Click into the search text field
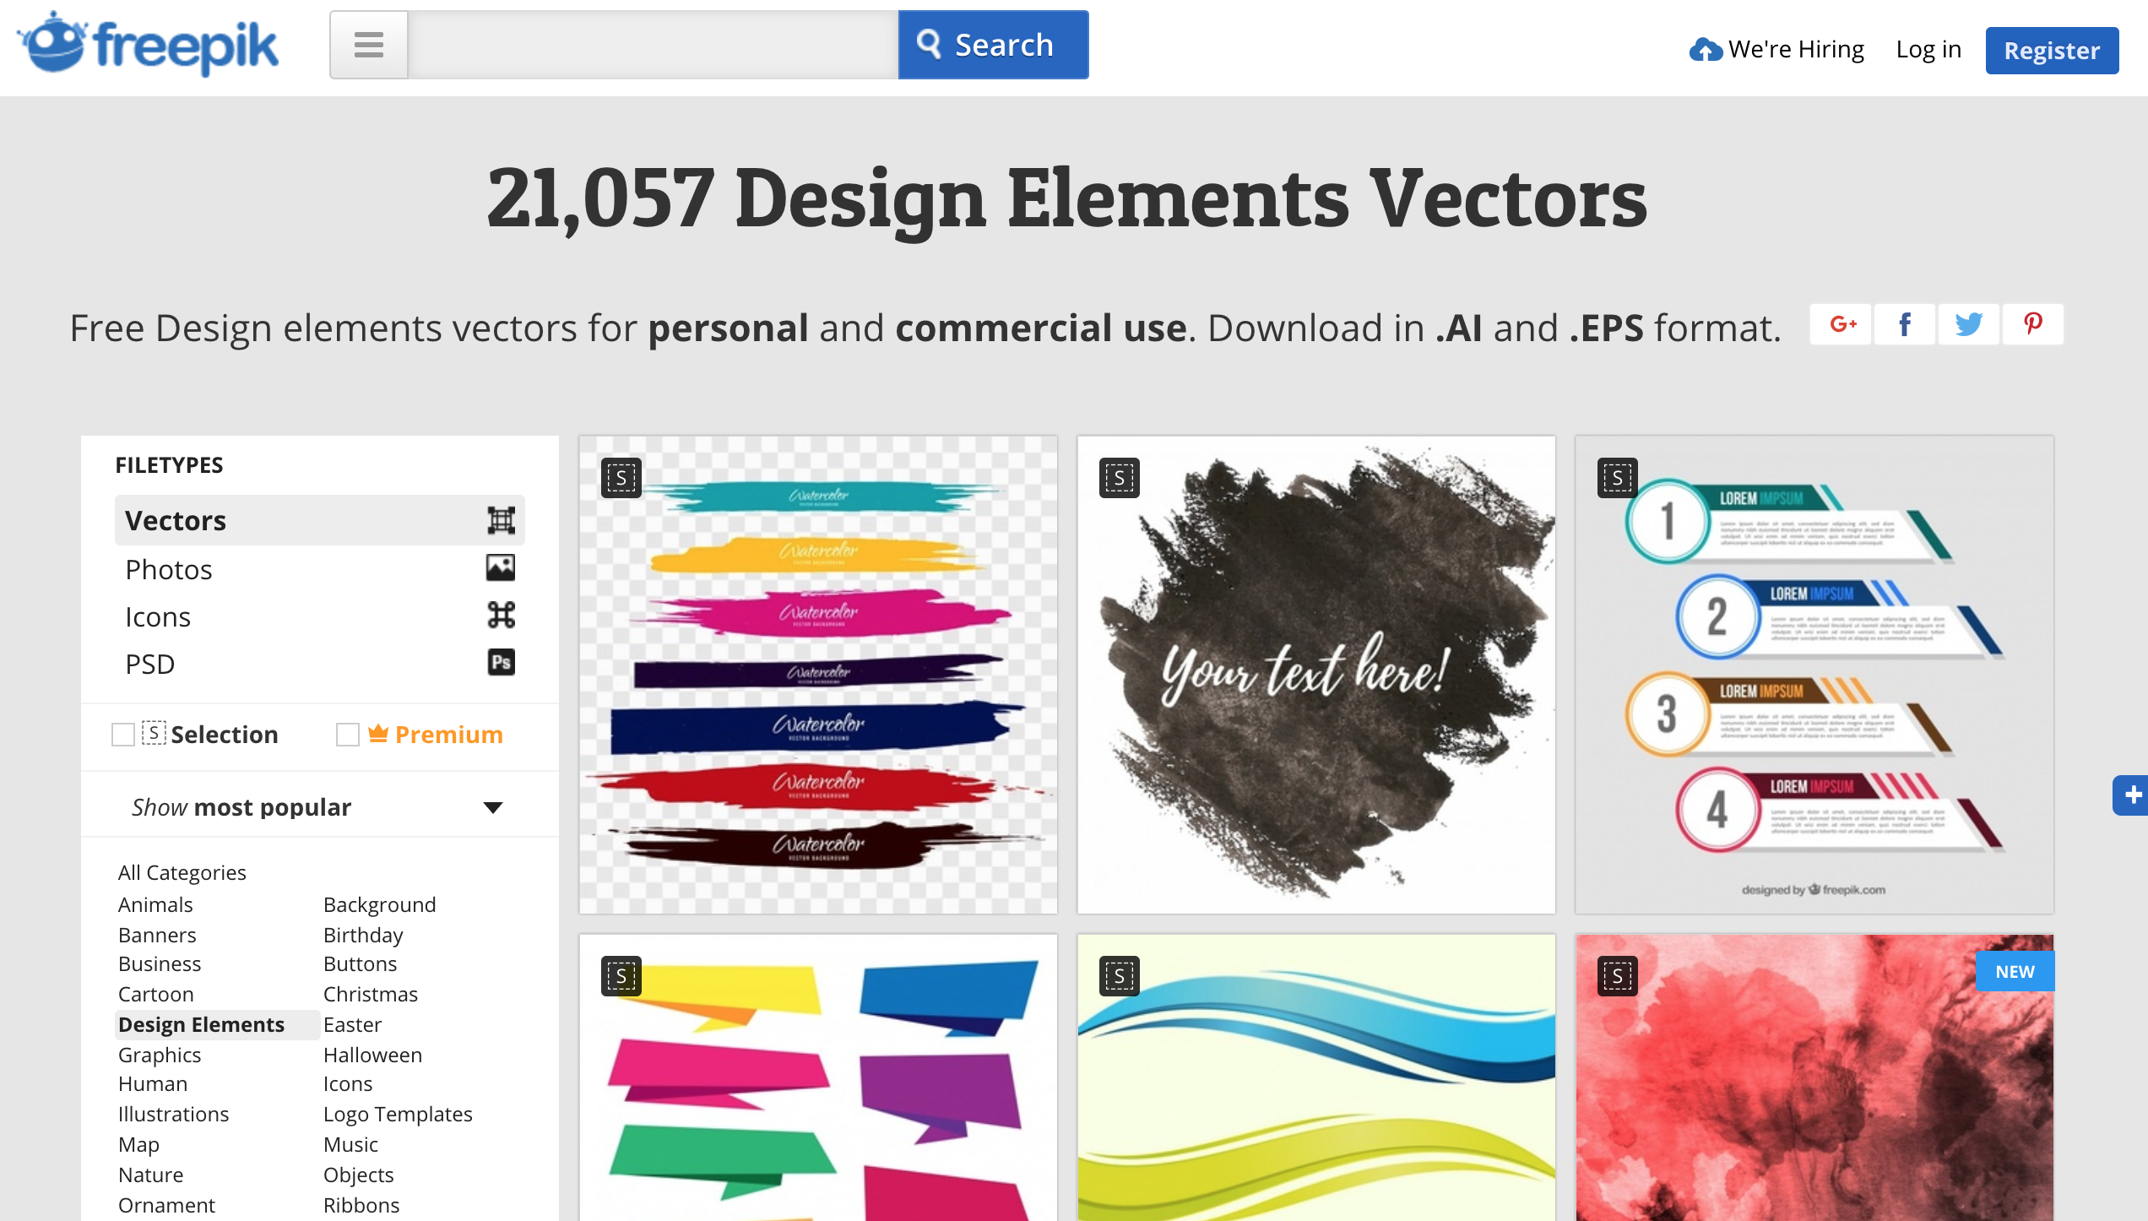 652,45
